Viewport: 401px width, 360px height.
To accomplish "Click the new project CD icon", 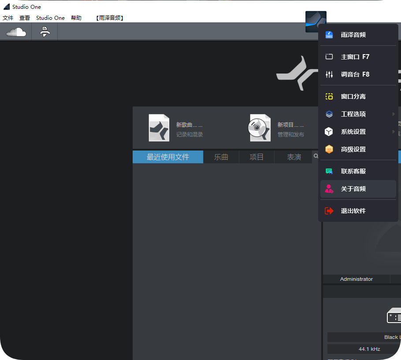I will pyautogui.click(x=259, y=128).
